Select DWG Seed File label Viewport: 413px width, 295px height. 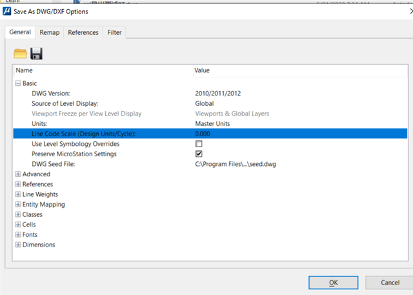pos(53,164)
